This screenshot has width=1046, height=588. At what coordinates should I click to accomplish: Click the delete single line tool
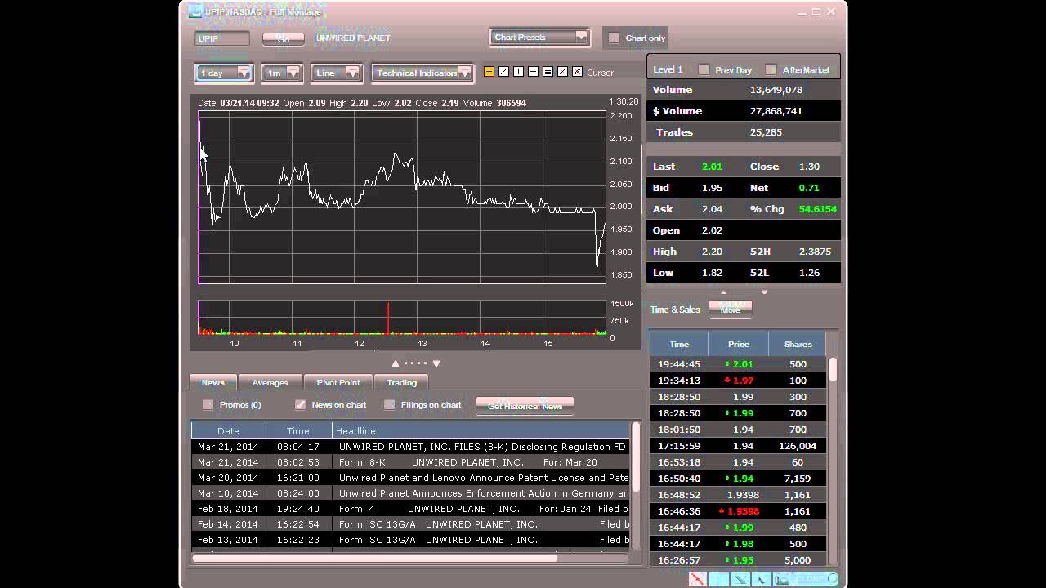click(x=562, y=72)
